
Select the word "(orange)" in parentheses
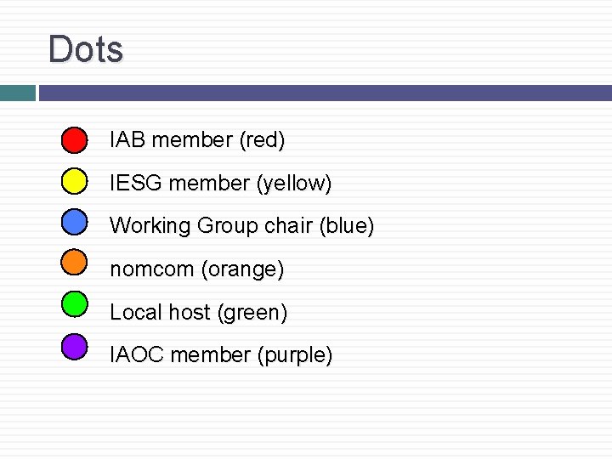[x=242, y=269]
